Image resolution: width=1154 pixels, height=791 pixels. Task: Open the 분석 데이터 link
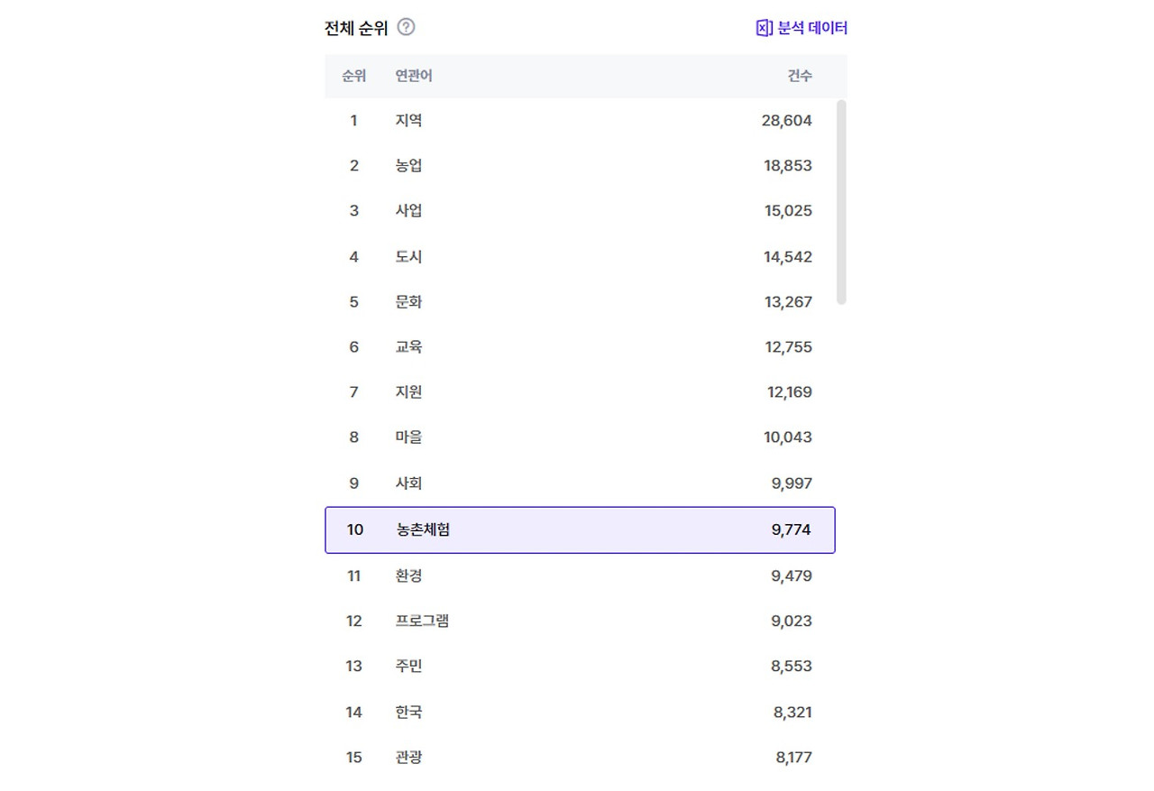[812, 28]
